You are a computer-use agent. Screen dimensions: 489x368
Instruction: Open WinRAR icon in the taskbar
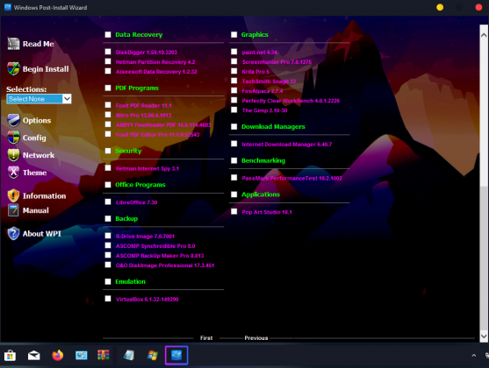[x=104, y=355]
